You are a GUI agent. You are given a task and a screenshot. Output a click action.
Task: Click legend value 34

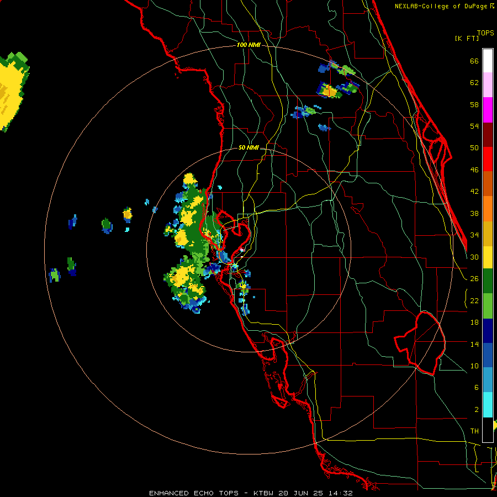(474, 235)
